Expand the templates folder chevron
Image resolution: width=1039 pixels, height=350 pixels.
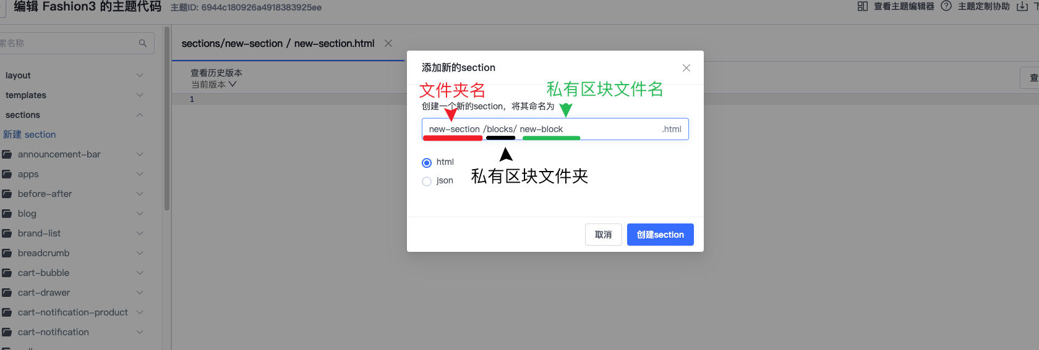[x=139, y=95]
